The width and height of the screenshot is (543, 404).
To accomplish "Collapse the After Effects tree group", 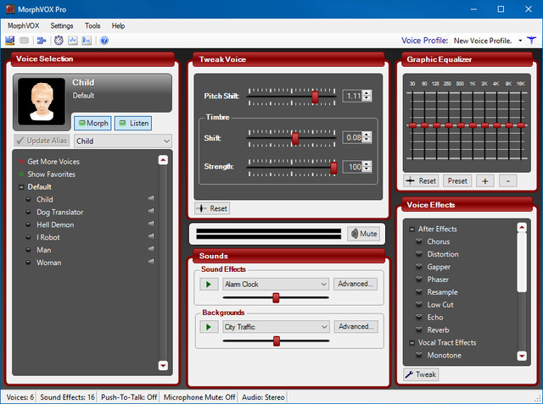I will (411, 229).
